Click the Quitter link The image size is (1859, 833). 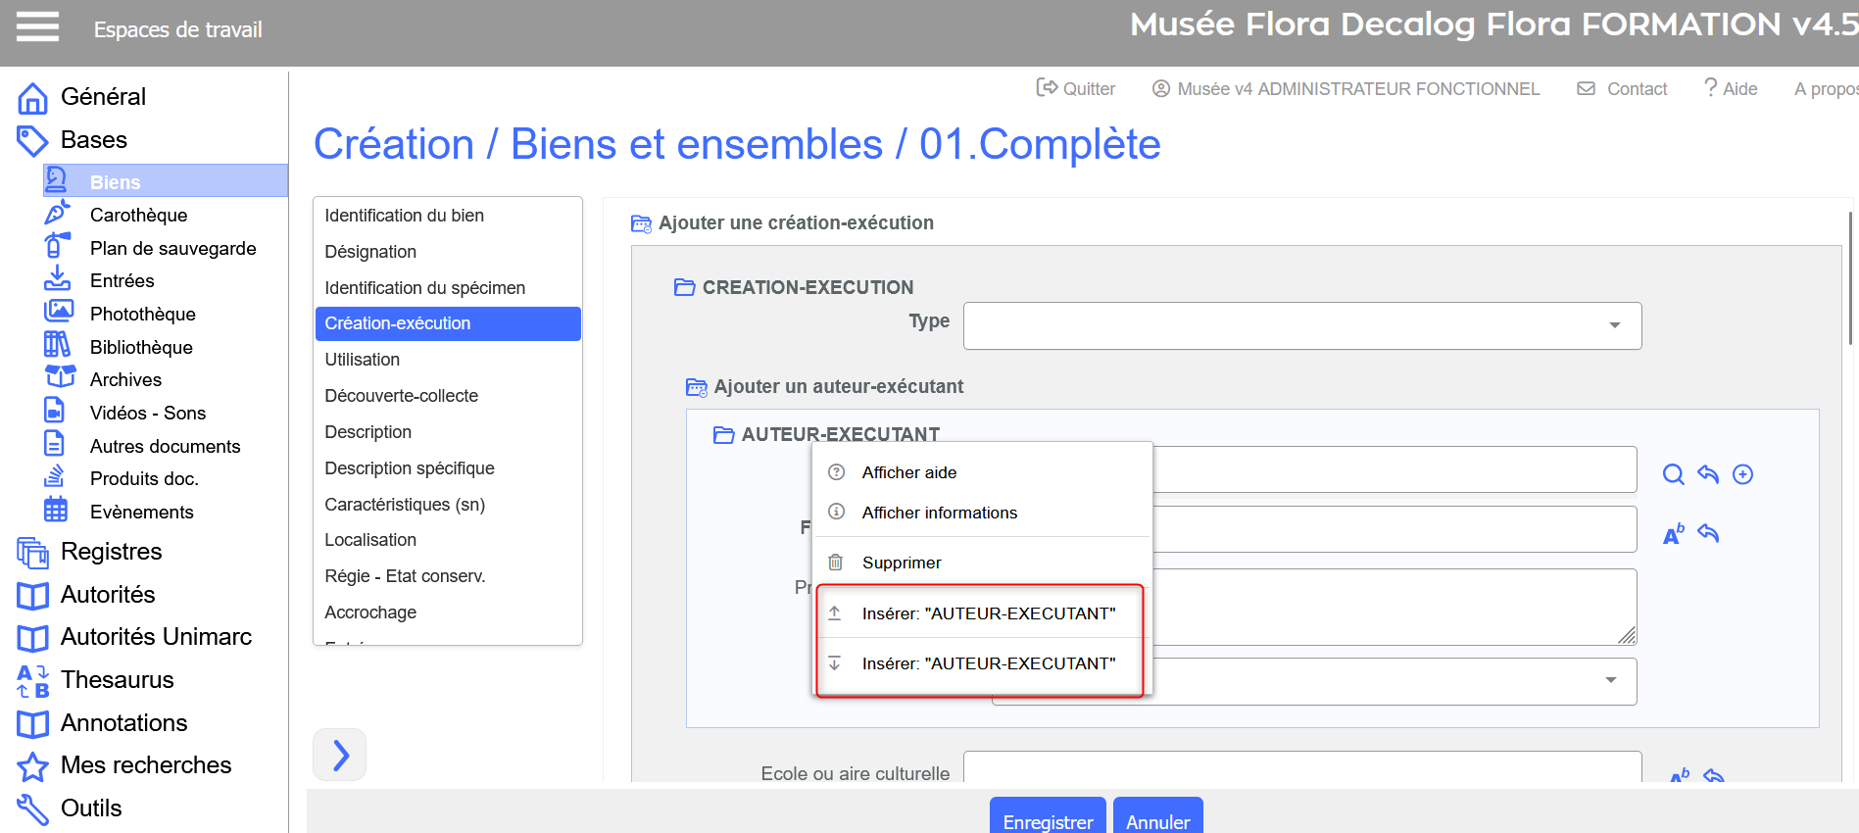point(1076,89)
